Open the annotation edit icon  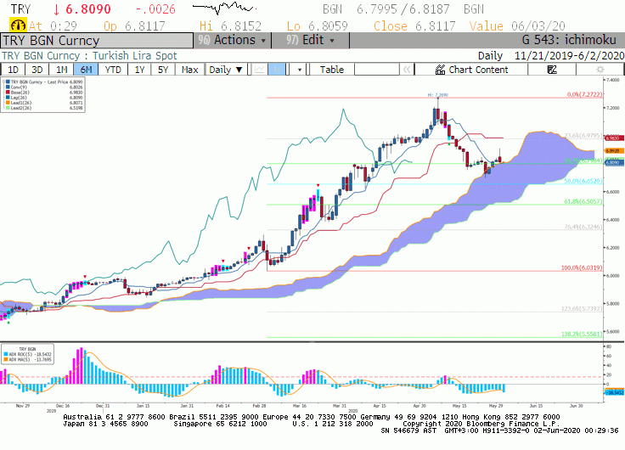pyautogui.click(x=552, y=70)
